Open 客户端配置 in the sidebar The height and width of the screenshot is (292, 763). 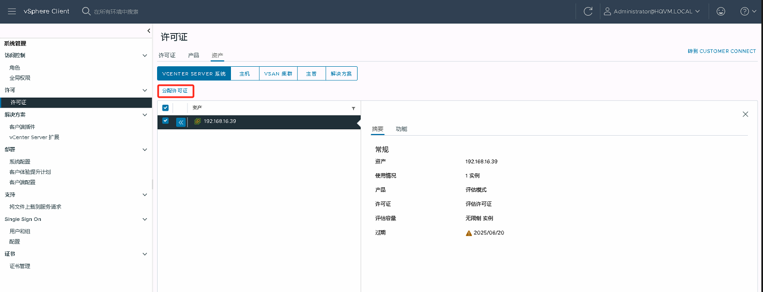(22, 182)
